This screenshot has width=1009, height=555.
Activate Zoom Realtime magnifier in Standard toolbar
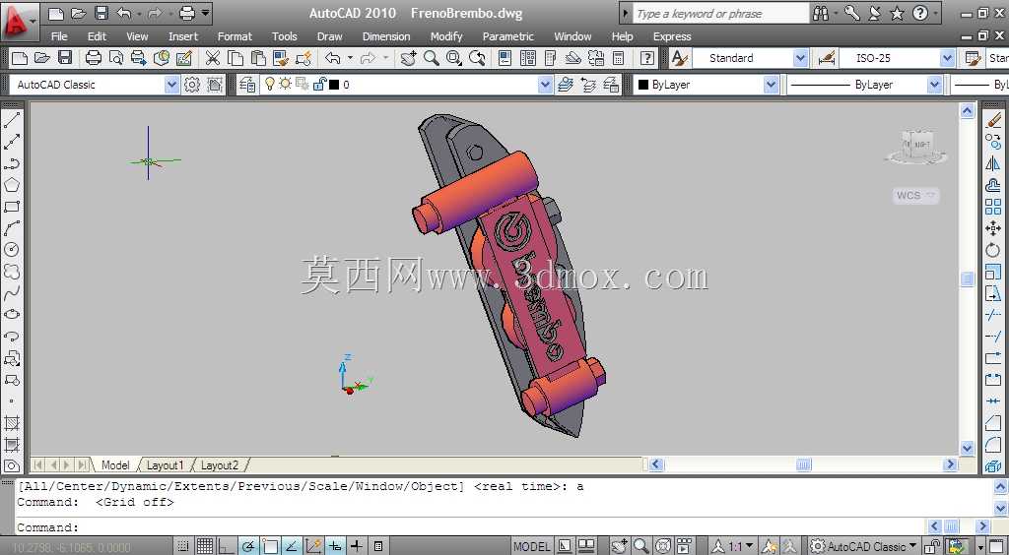(x=432, y=58)
